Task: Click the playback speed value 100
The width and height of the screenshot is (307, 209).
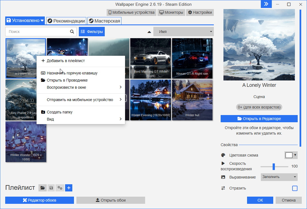Action: coord(294,166)
